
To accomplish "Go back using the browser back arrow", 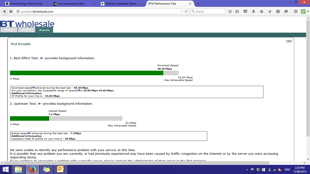I will coord(5,11).
